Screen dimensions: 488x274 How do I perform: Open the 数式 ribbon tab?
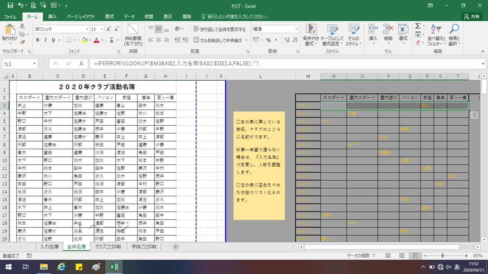[110, 17]
